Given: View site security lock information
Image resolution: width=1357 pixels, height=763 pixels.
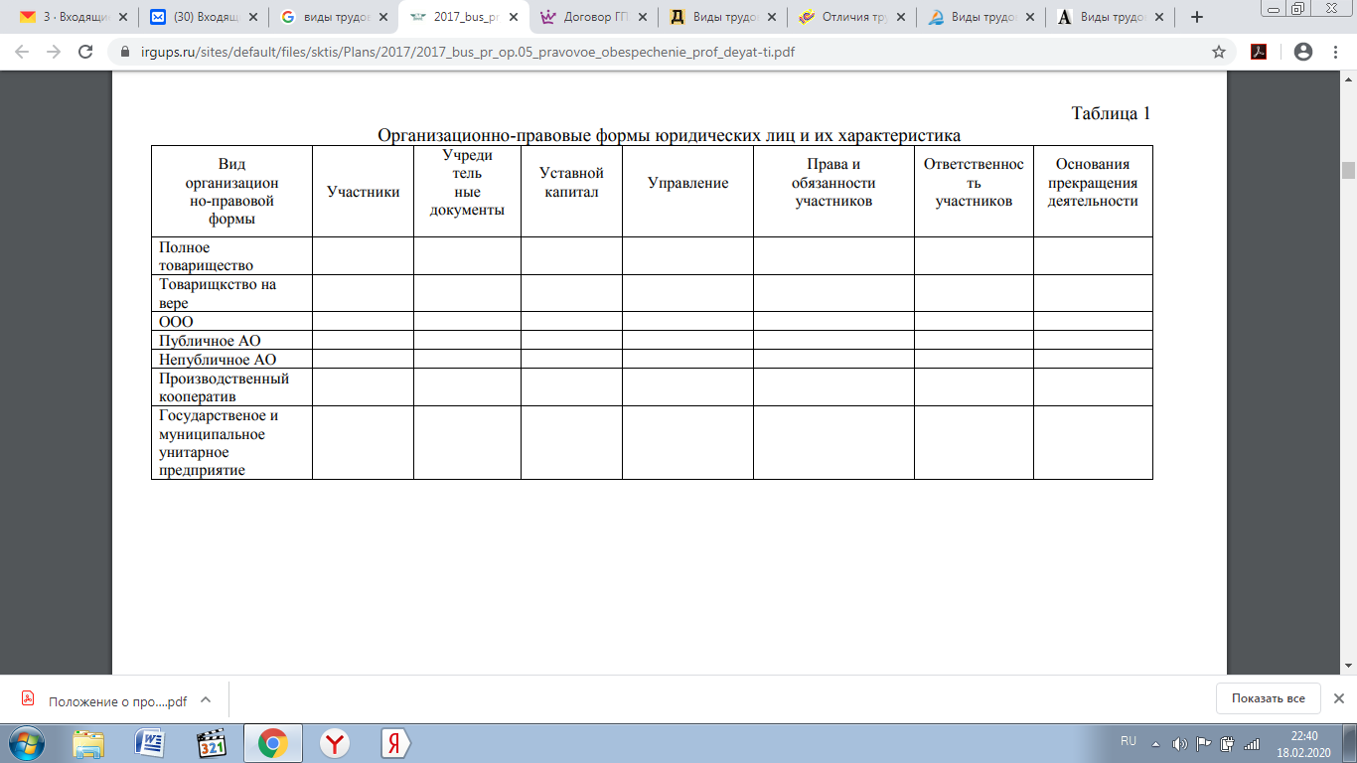Looking at the screenshot, I should (x=124, y=52).
